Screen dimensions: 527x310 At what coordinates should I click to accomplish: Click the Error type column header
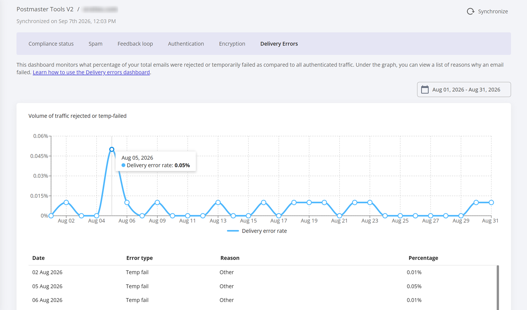[x=139, y=258]
